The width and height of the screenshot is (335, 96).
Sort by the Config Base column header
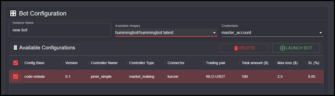click(34, 63)
